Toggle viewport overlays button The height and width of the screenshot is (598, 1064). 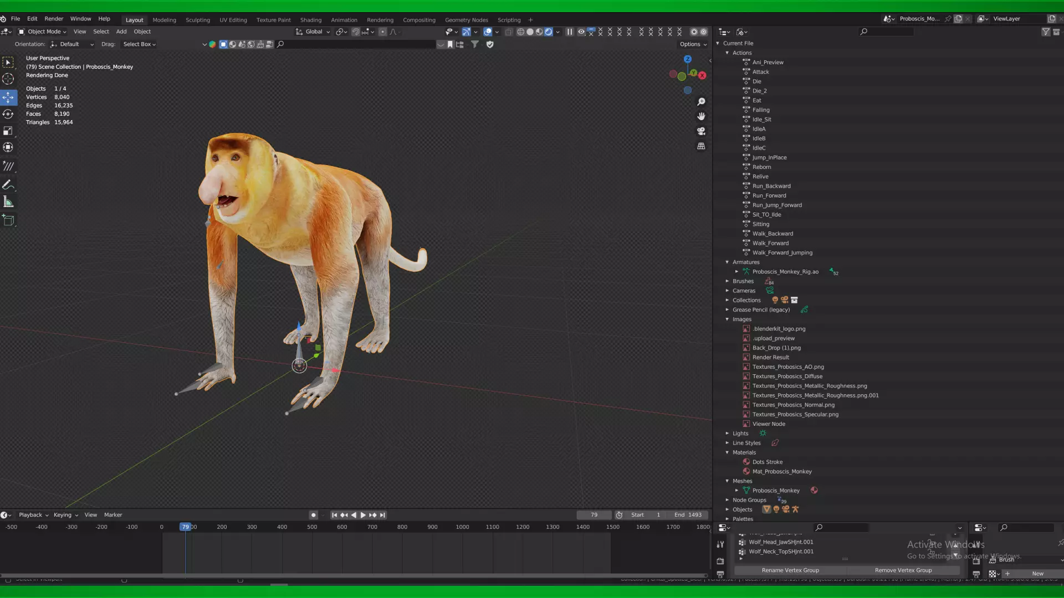coord(488,32)
